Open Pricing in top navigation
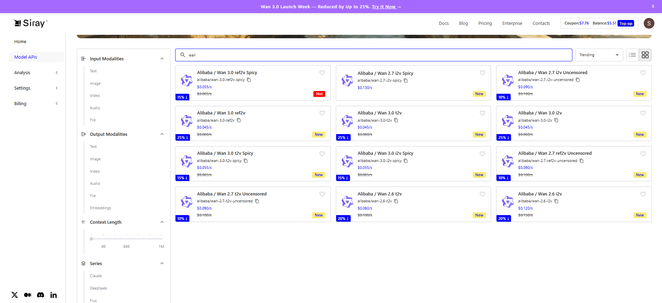This screenshot has height=303, width=662. tap(485, 23)
